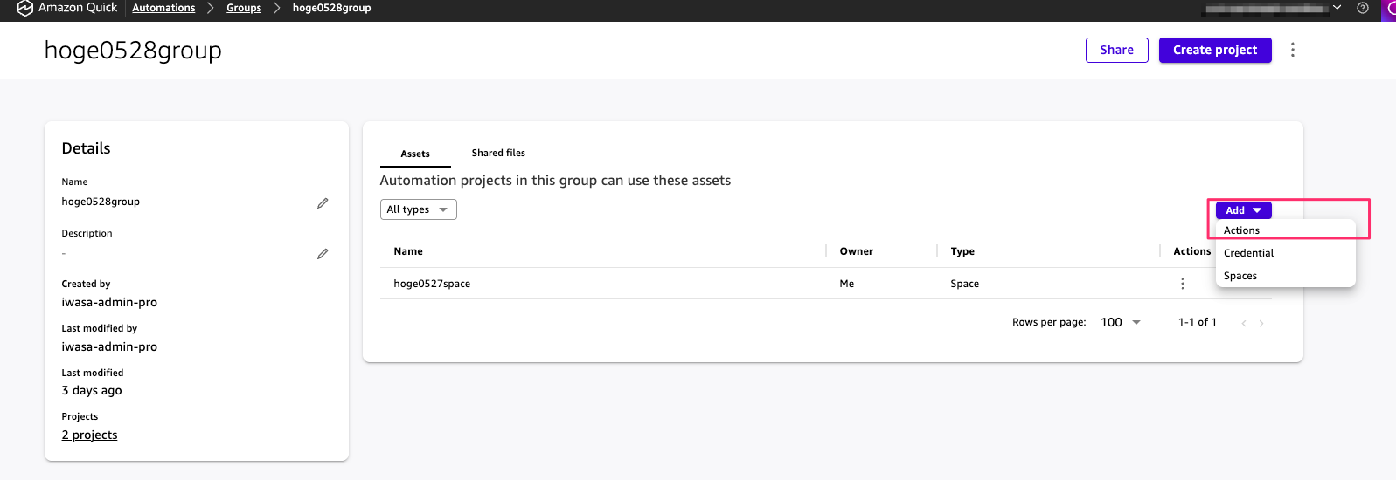Click the Create project button
Image resolution: width=1396 pixels, height=480 pixels.
(1215, 50)
